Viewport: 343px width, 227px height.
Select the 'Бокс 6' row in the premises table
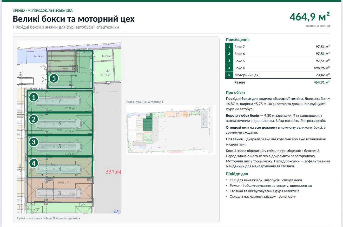click(x=278, y=54)
